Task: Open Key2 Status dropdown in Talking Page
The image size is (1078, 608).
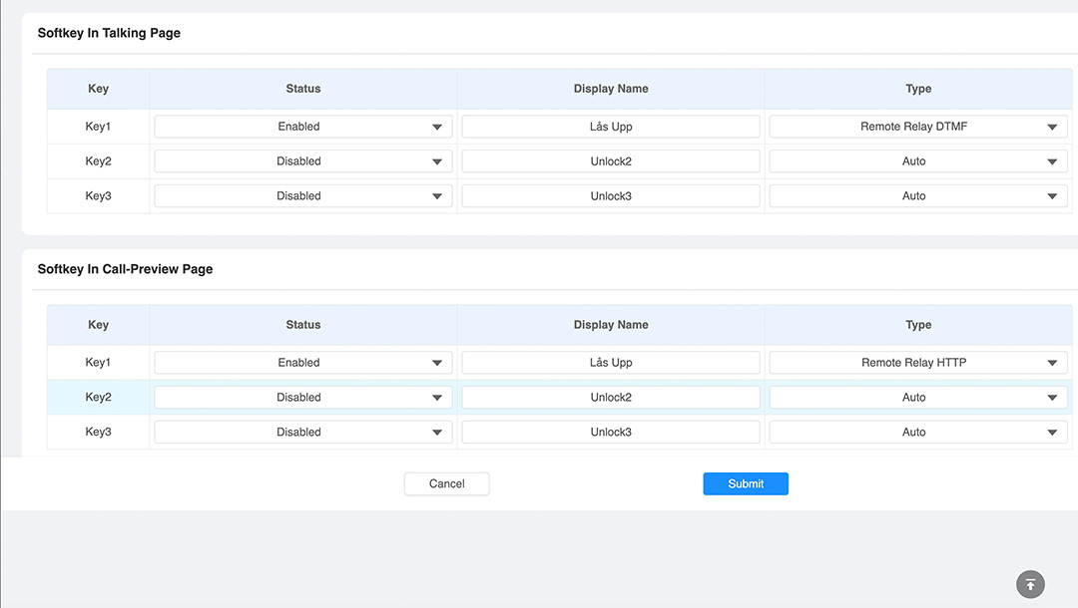Action: coord(302,161)
